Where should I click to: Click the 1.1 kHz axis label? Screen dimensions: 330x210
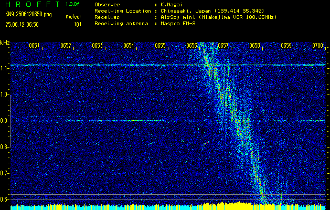point(4,68)
